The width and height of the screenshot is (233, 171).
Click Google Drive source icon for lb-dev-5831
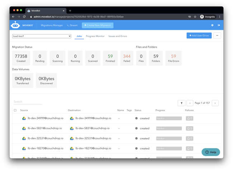point(24,128)
